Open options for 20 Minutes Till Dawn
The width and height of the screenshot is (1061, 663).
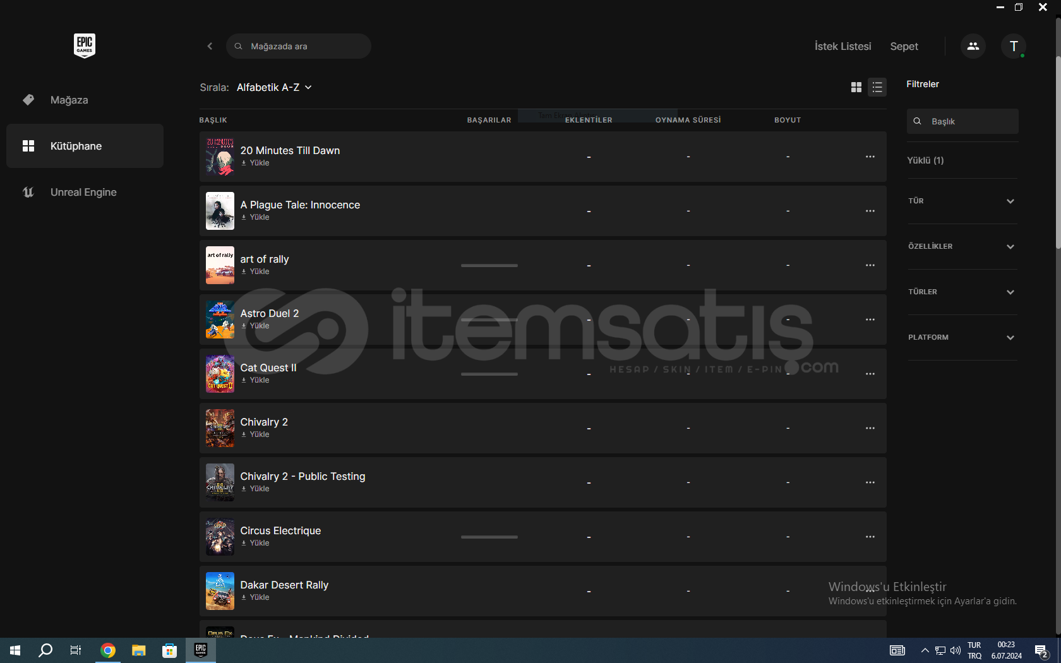(870, 157)
